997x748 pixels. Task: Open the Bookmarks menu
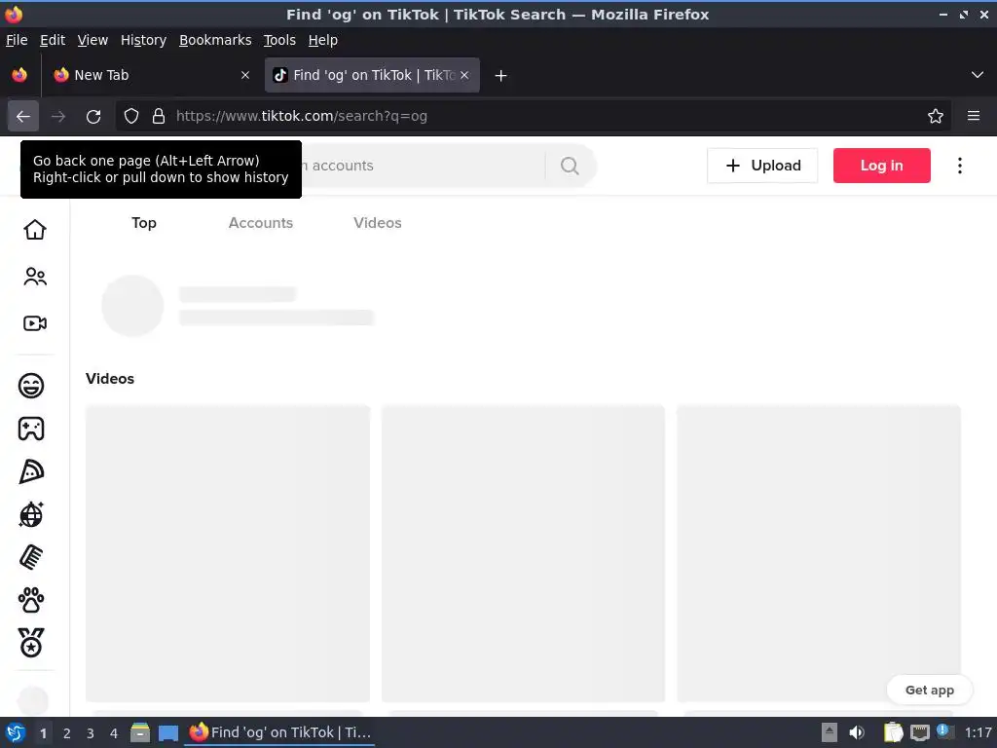pos(215,40)
